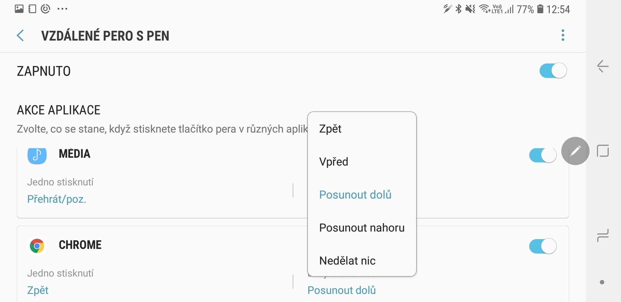
Task: Select Zpět in the popup menu
Action: pos(330,129)
